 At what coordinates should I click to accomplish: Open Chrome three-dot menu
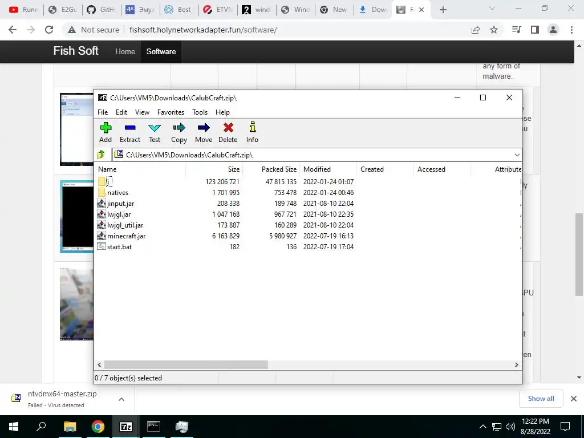[571, 30]
